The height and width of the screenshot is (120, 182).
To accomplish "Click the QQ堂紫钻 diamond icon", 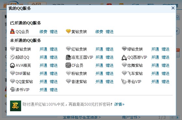I will pyautogui.click(x=12, y=81).
